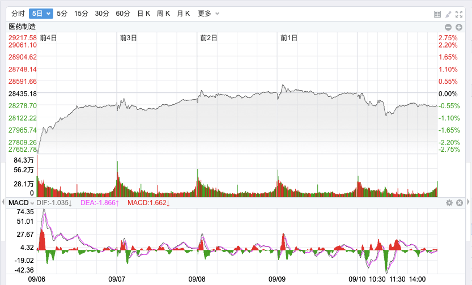
Task: Expand the 5日 period dropdown
Action: pos(41,13)
